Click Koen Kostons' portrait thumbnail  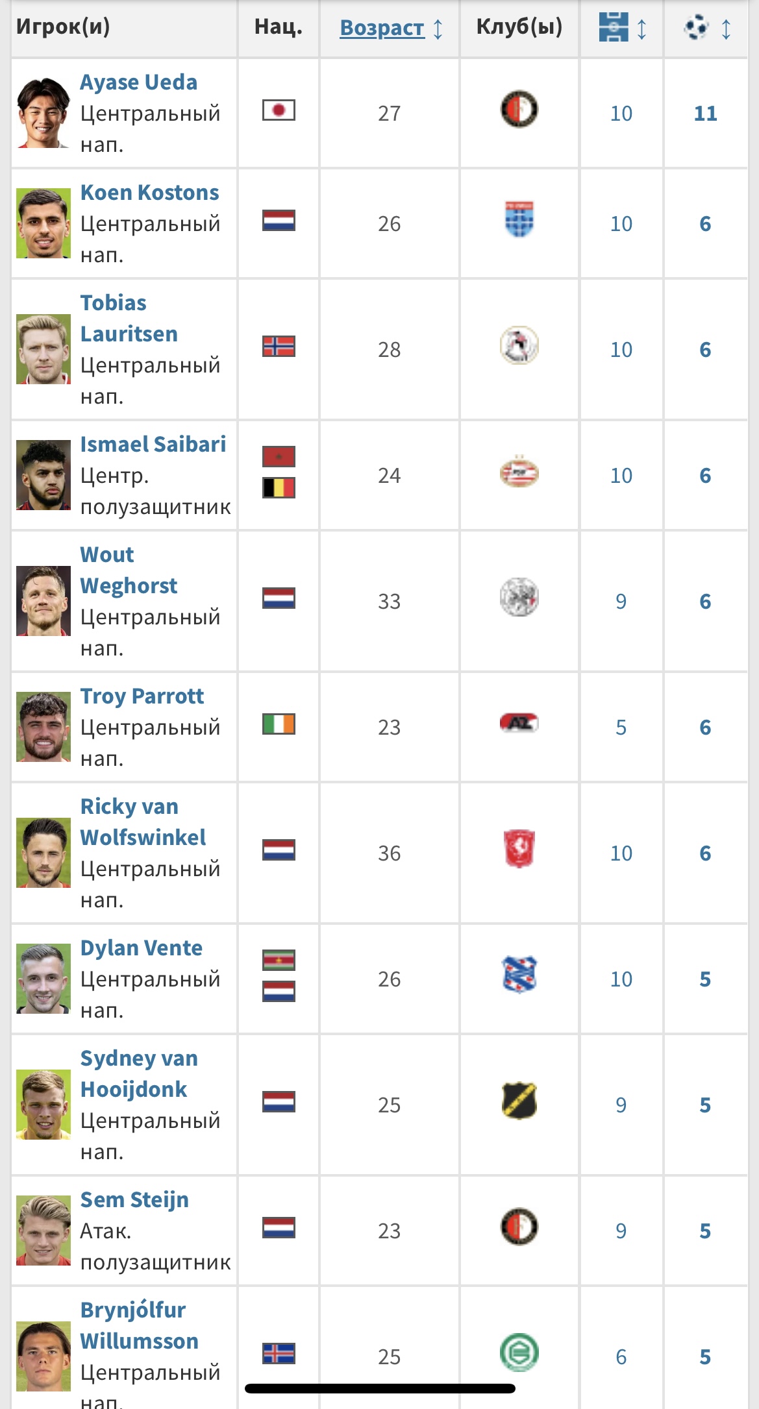pyautogui.click(x=44, y=223)
